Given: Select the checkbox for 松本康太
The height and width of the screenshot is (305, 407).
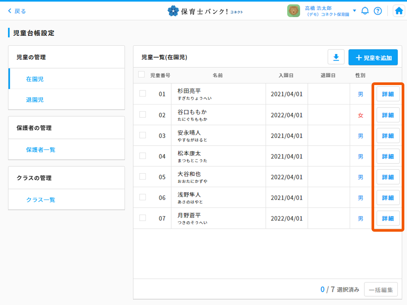Looking at the screenshot, I should pyautogui.click(x=143, y=156).
